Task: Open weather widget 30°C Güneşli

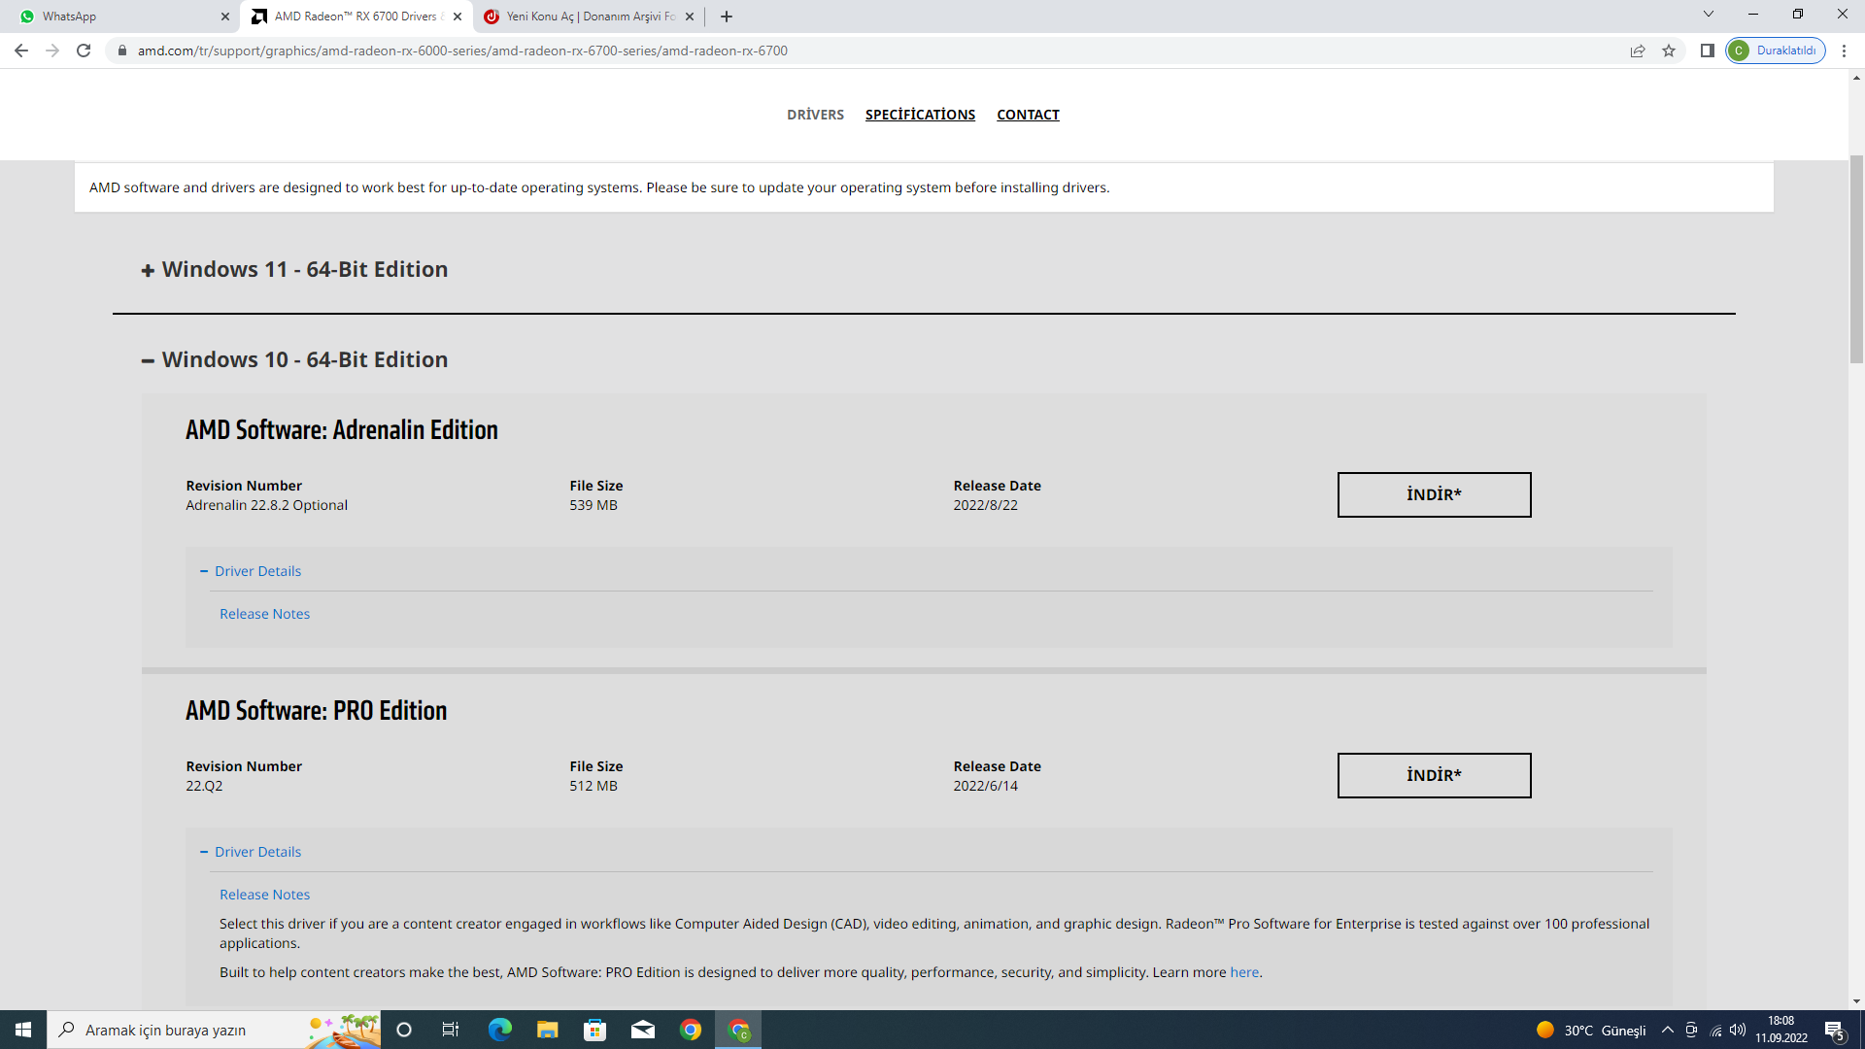Action: coord(1591,1030)
